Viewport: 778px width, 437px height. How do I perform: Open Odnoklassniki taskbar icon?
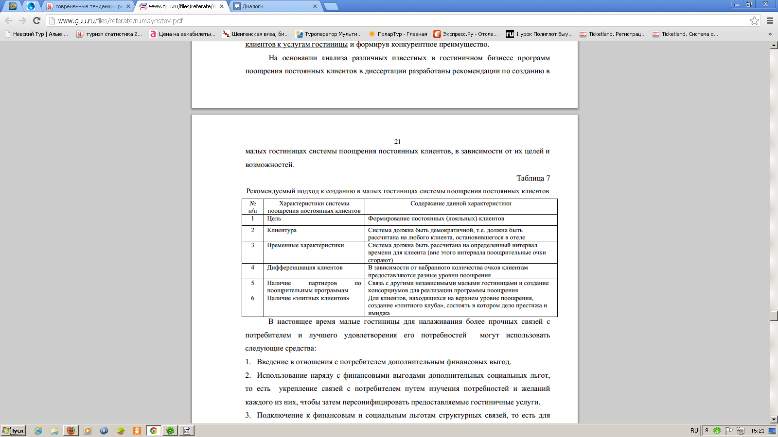click(137, 431)
